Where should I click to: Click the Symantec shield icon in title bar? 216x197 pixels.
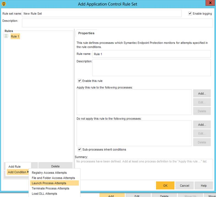(x=4, y=4)
